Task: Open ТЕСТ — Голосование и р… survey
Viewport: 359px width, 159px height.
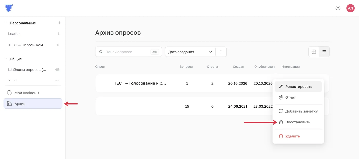Action: pos(140,83)
